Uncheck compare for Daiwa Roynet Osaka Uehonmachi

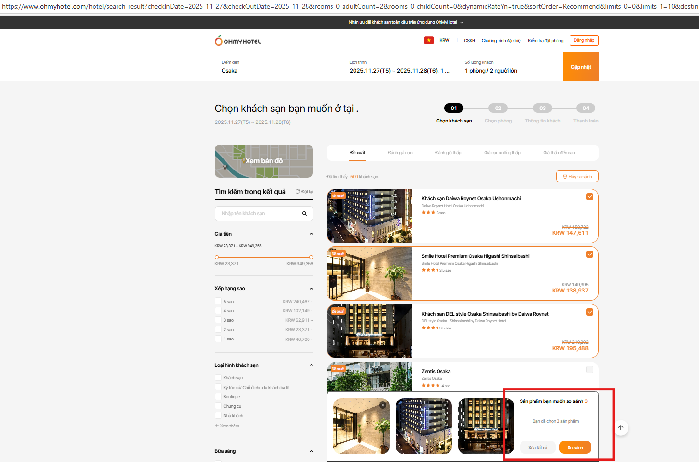[x=590, y=197]
